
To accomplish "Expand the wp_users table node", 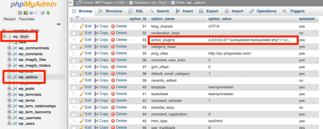I will 9,124.
